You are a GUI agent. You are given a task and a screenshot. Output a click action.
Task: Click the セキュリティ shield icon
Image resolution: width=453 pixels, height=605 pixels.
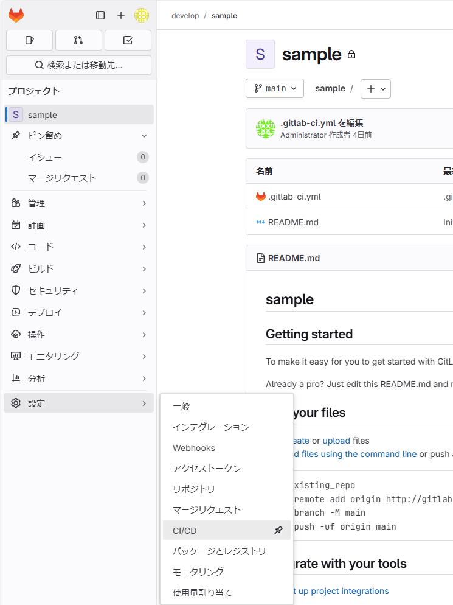click(x=16, y=290)
